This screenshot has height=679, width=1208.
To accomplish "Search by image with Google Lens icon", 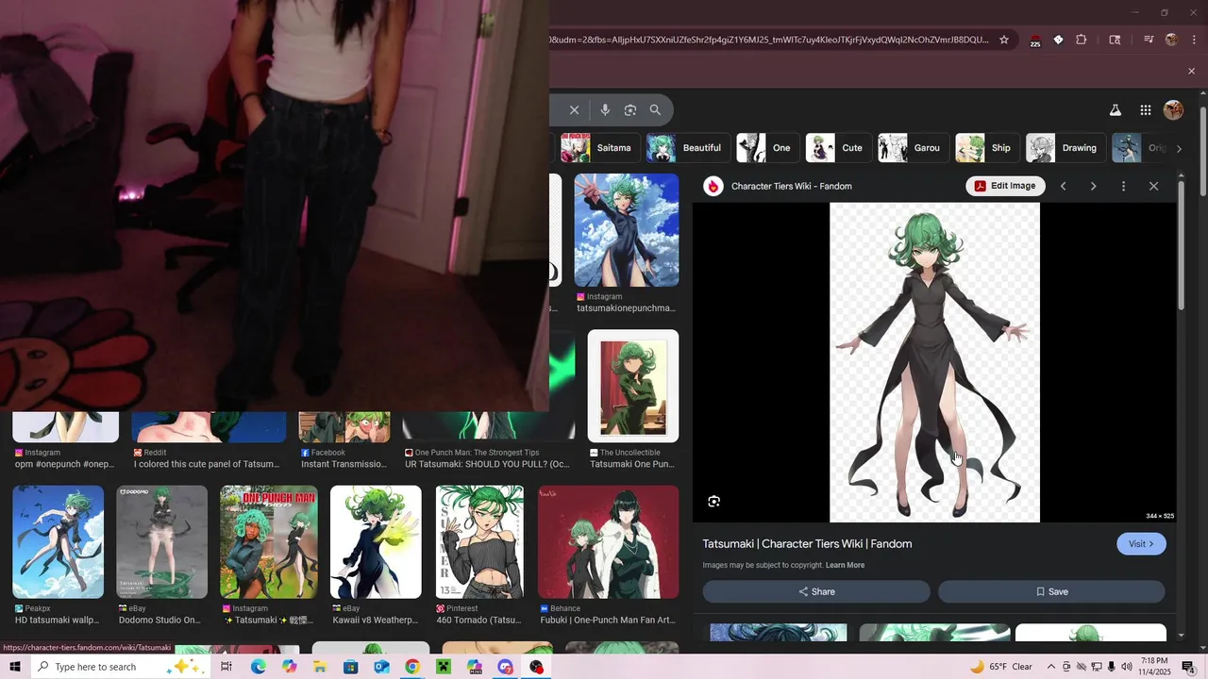I will tap(629, 109).
